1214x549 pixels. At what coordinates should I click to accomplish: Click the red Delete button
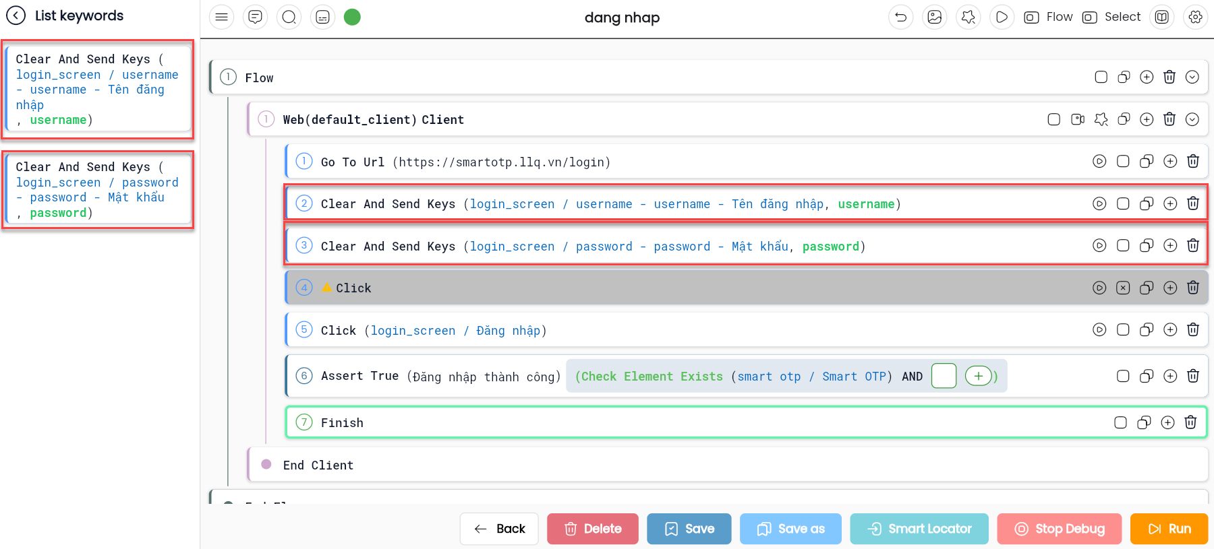pos(593,529)
